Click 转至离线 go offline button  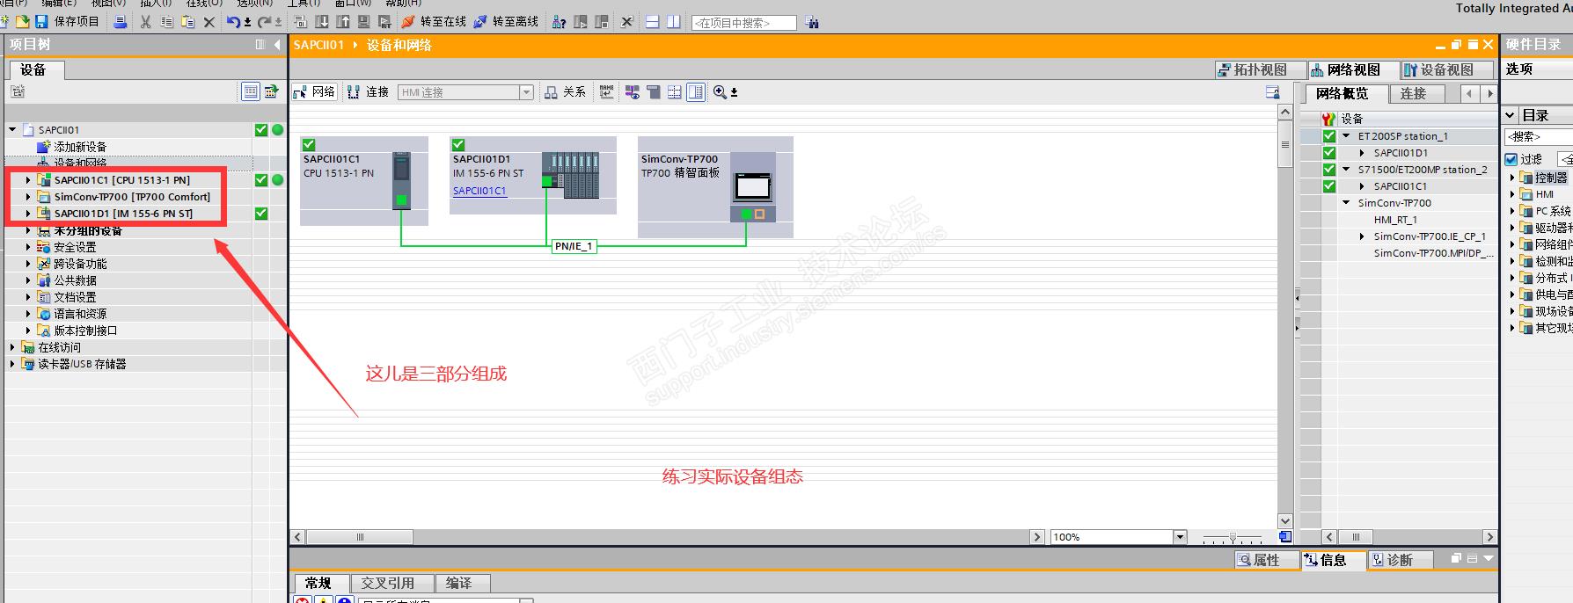coord(506,22)
